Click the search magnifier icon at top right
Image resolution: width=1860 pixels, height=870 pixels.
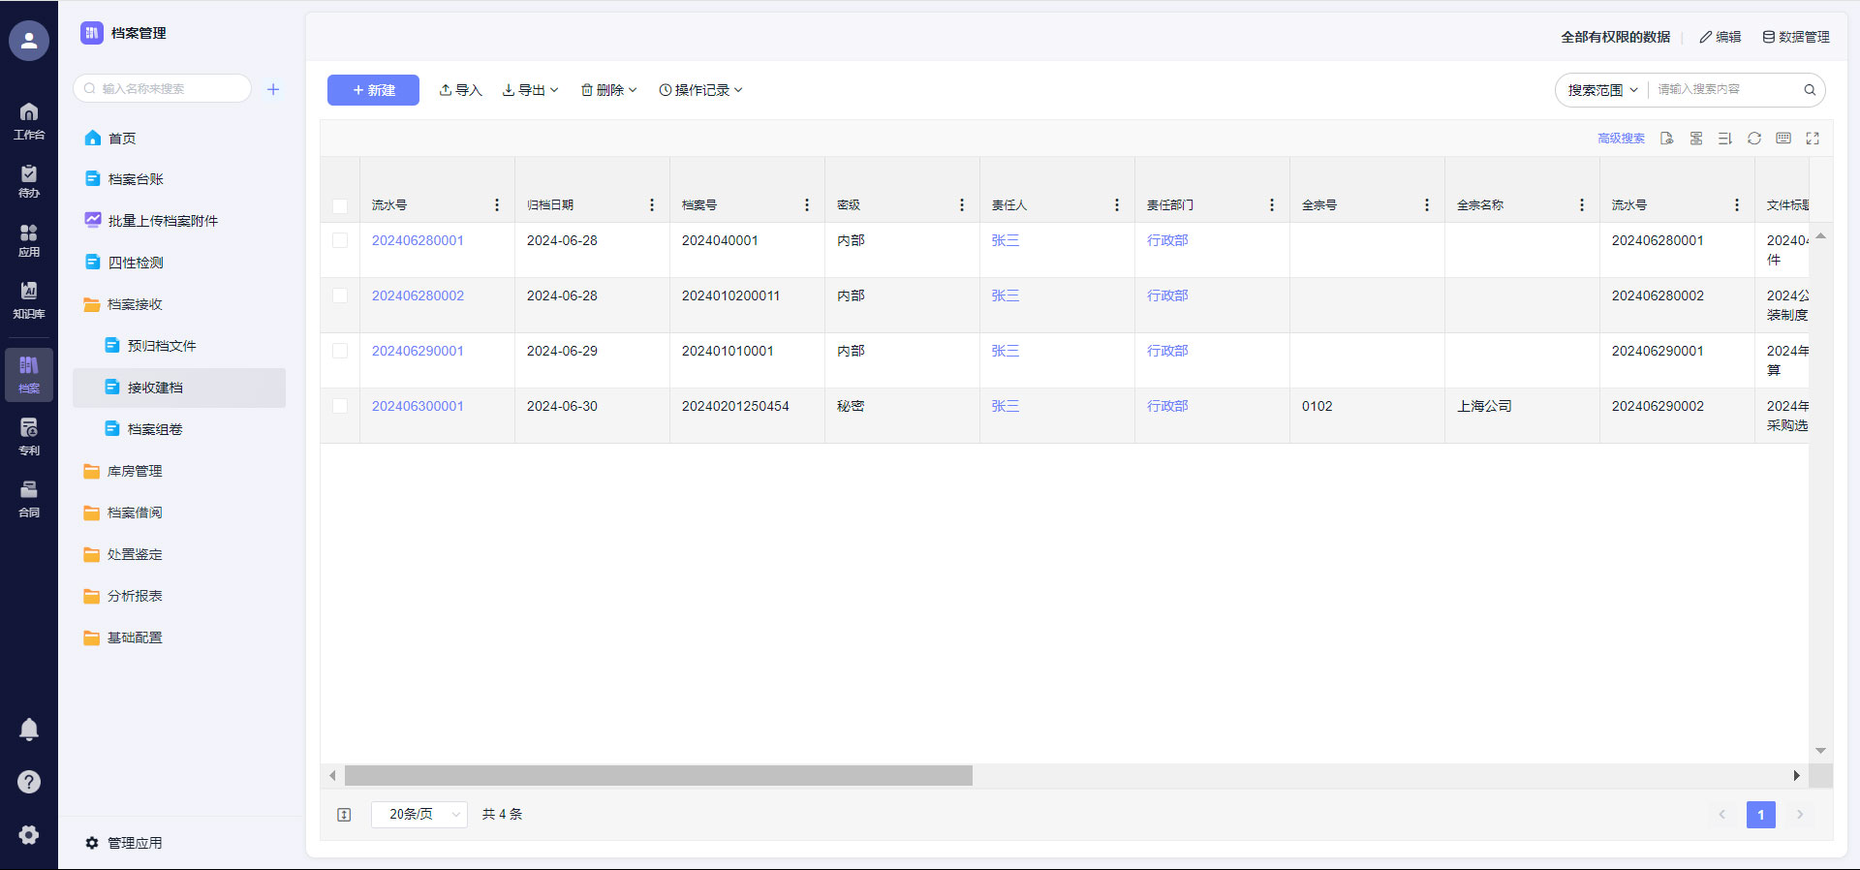1809,90
